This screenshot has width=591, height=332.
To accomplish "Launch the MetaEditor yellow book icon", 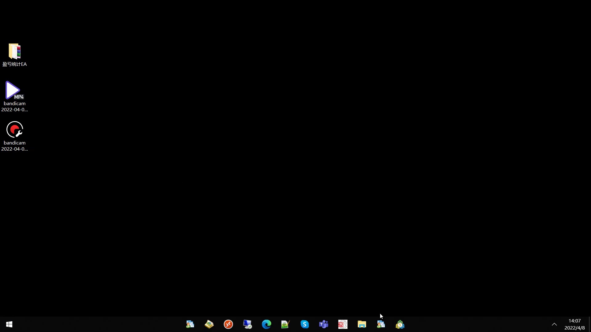I will click(209, 324).
